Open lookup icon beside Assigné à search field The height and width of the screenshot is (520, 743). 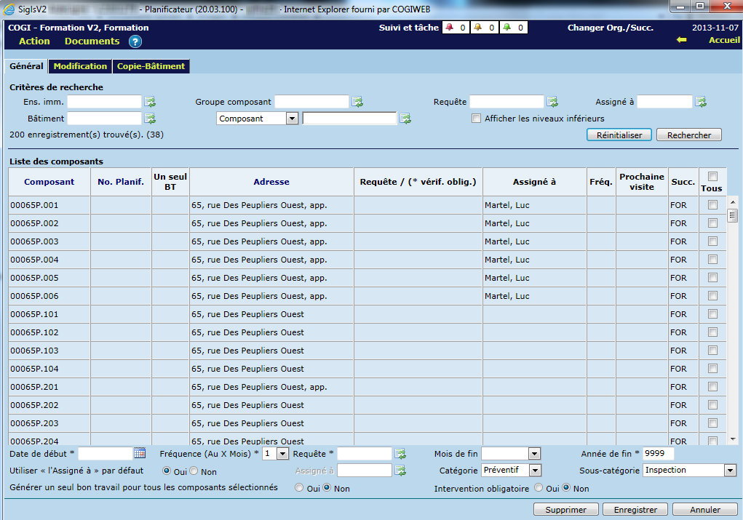pos(701,102)
